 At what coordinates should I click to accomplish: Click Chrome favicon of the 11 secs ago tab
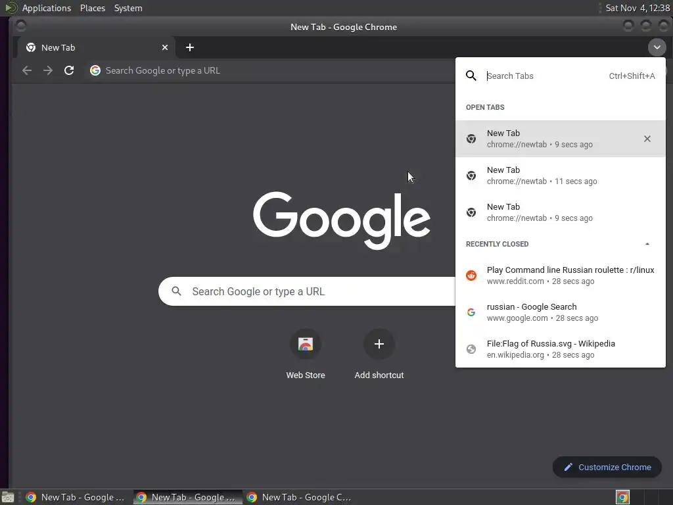point(471,176)
